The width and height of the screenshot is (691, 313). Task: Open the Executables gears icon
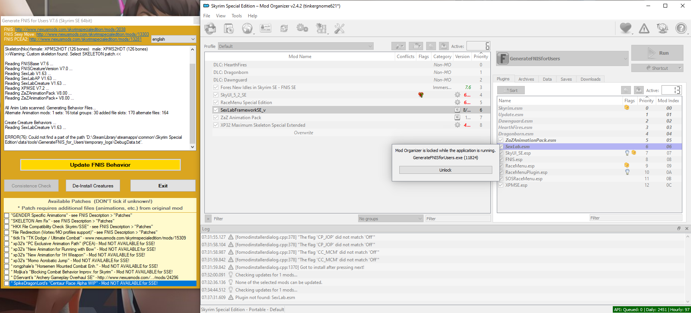[x=302, y=28]
